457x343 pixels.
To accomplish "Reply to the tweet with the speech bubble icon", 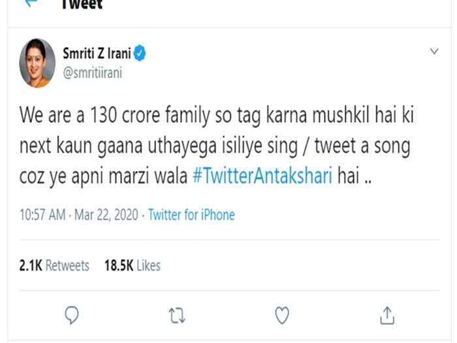I will point(72,315).
